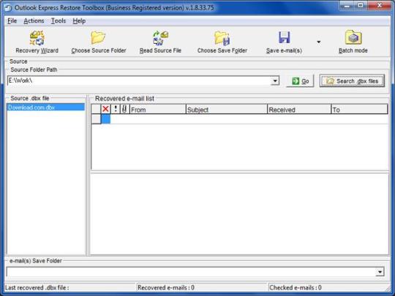Click Recovered e-mails : 0 status text
The width and height of the screenshot is (395, 296).
[x=166, y=287]
